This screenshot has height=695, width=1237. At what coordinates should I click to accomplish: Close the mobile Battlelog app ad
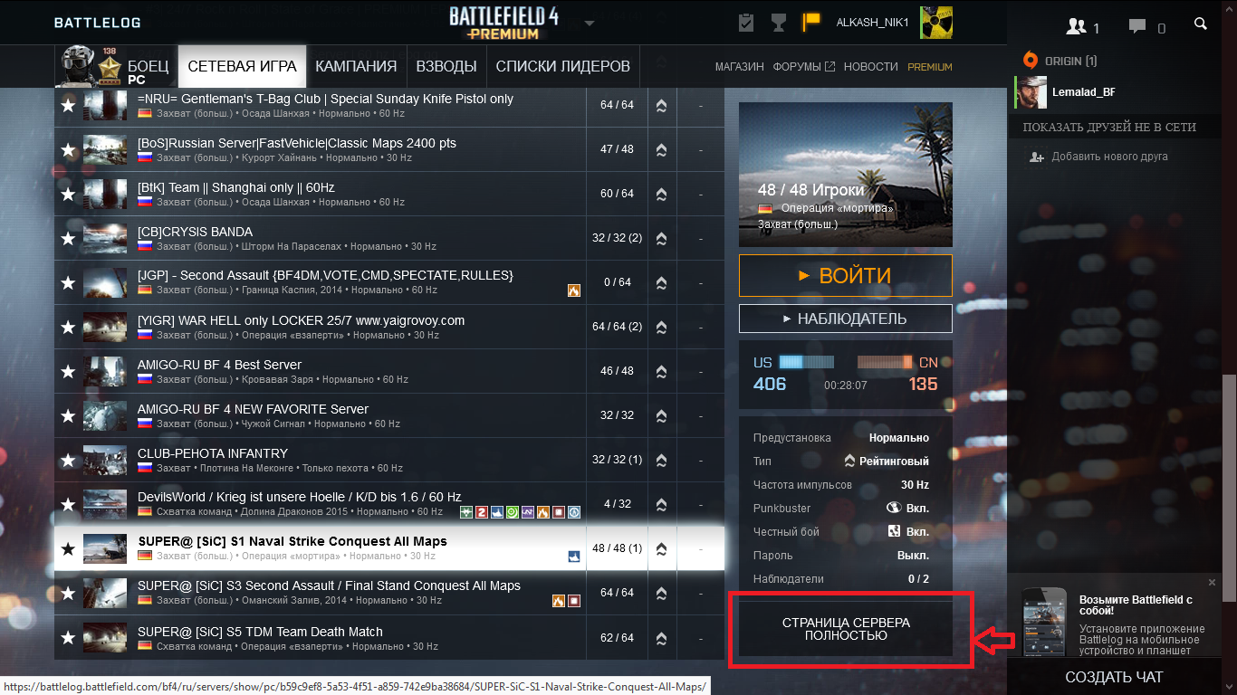[1213, 582]
